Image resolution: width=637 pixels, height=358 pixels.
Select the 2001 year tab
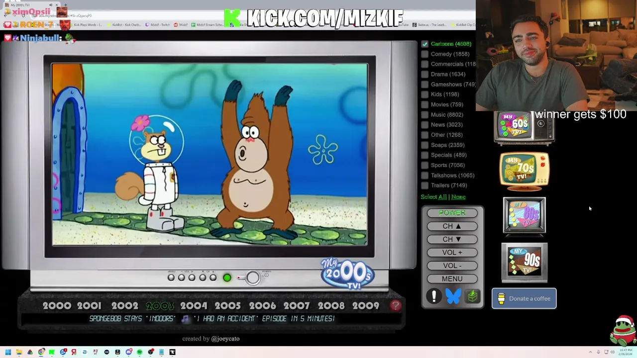(x=90, y=306)
